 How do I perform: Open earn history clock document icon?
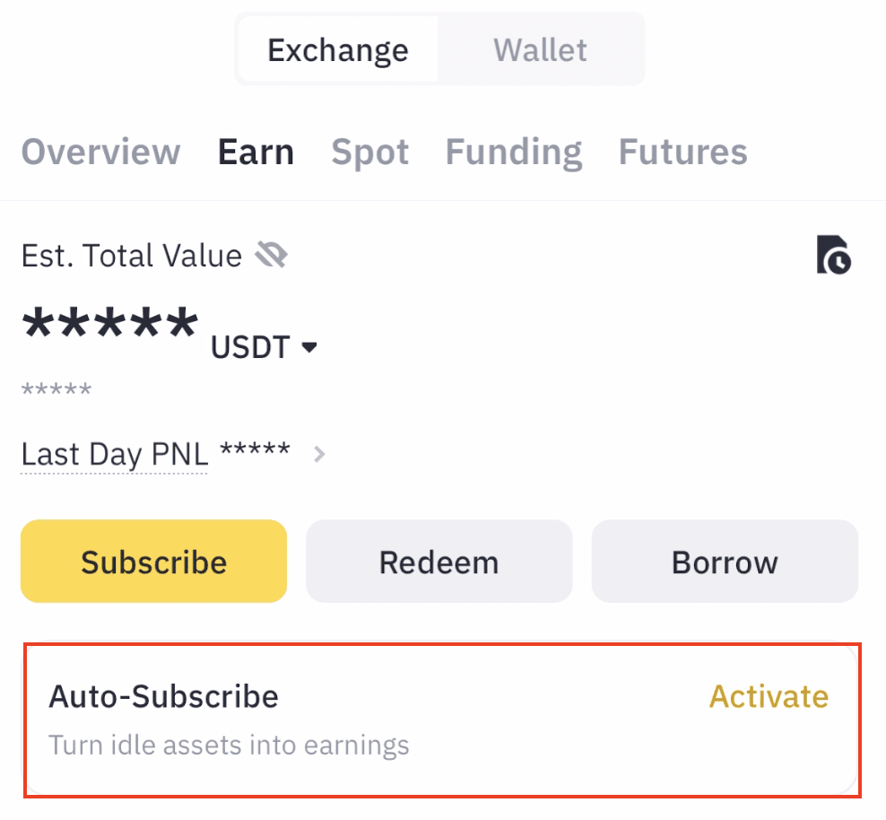[833, 256]
